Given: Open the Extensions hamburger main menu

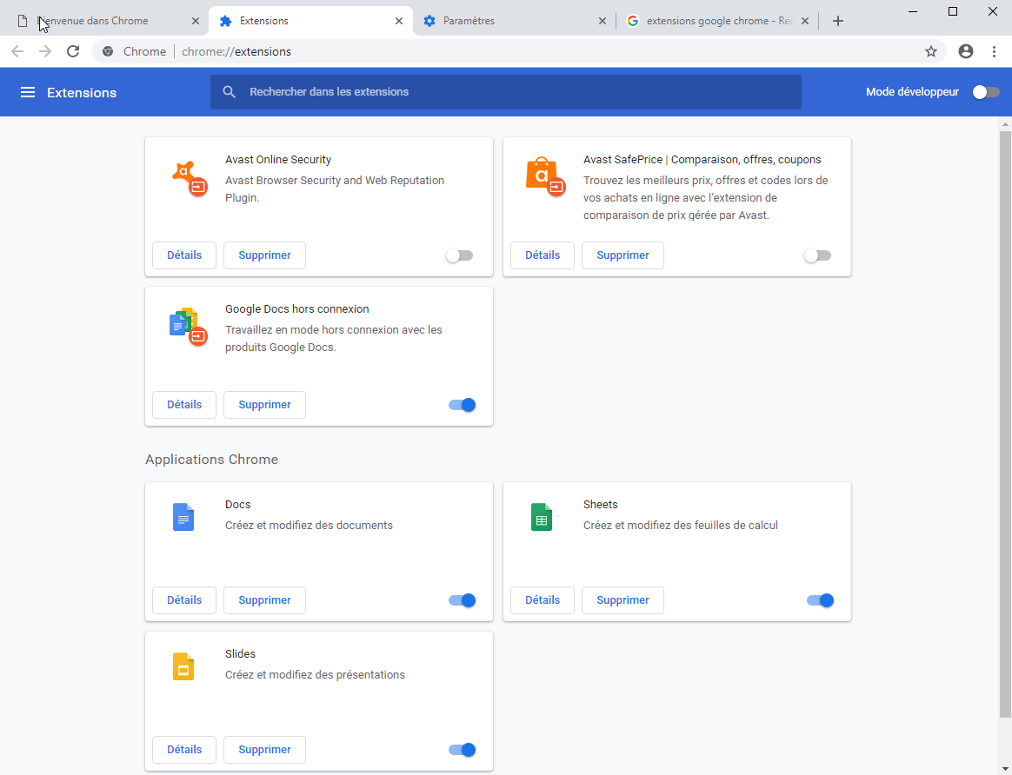Looking at the screenshot, I should 28,92.
